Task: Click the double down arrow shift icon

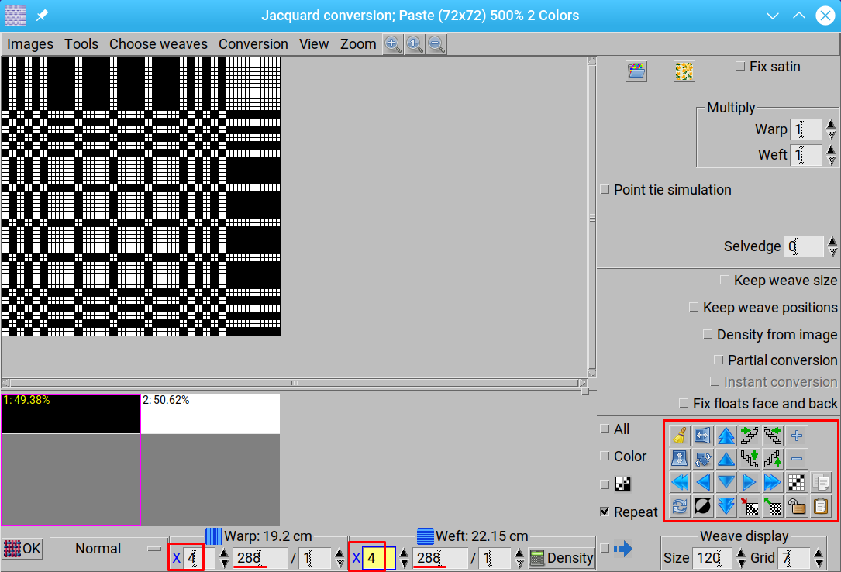Action: point(726,506)
